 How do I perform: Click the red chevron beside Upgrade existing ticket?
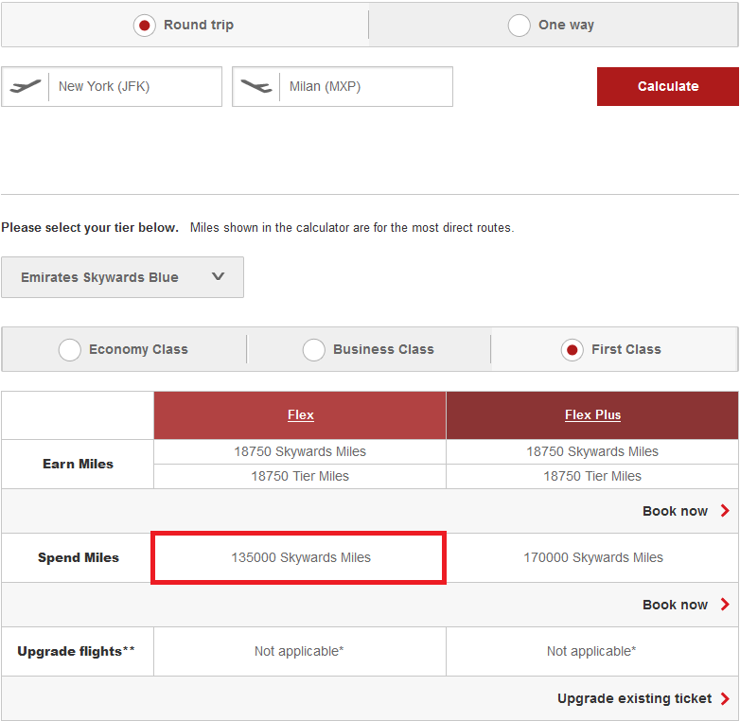tap(726, 698)
